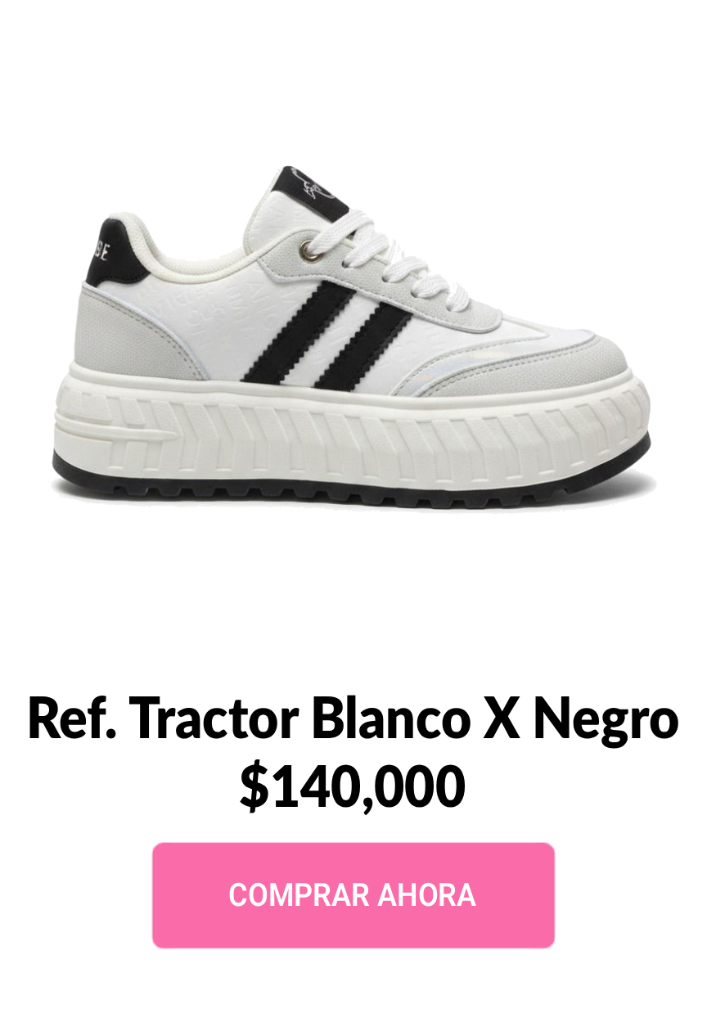Open the Ref. Tractor Blanco X Negro title
Screen dimensions: 707x1018
pos(353,718)
